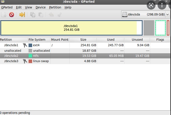Open the Partition menu
The width and height of the screenshot is (171, 115).
(x=55, y=7)
